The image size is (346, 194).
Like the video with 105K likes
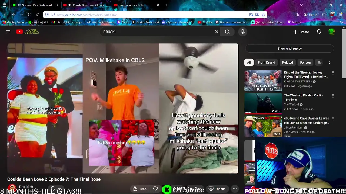tap(140, 189)
